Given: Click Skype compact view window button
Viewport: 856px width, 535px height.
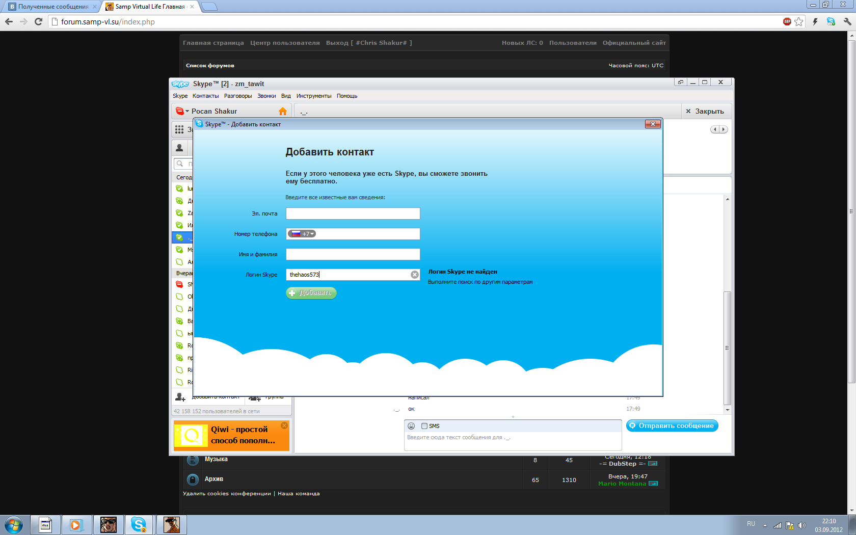Looking at the screenshot, I should [x=680, y=82].
